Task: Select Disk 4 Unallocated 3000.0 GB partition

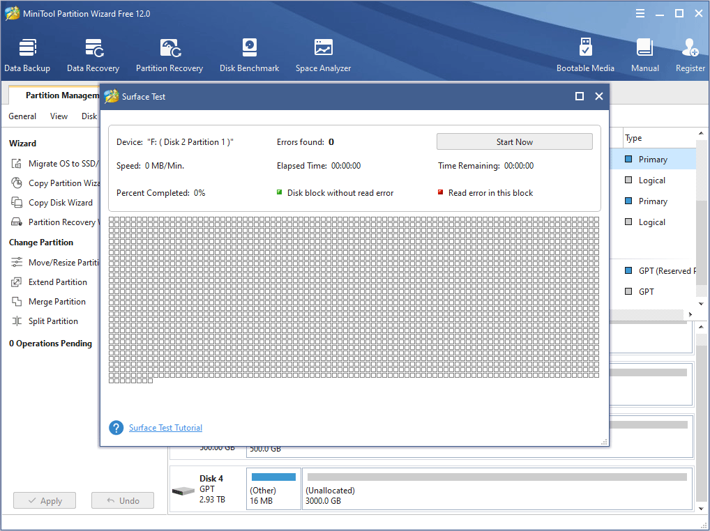Action: 497,489
